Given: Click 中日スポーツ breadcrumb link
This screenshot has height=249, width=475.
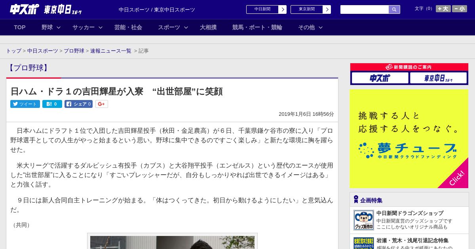Looking at the screenshot, I should (43, 51).
